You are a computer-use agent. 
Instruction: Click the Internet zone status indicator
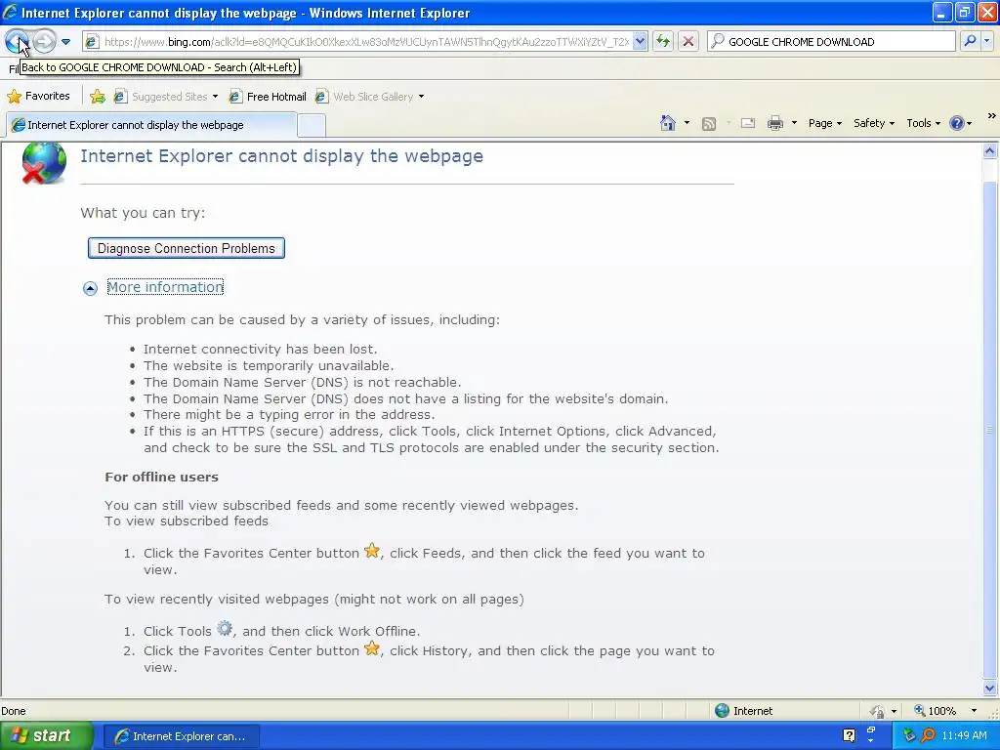tap(743, 711)
